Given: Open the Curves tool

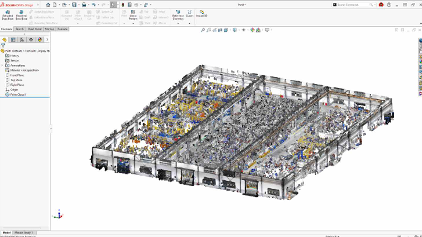Looking at the screenshot, I should coord(189,14).
